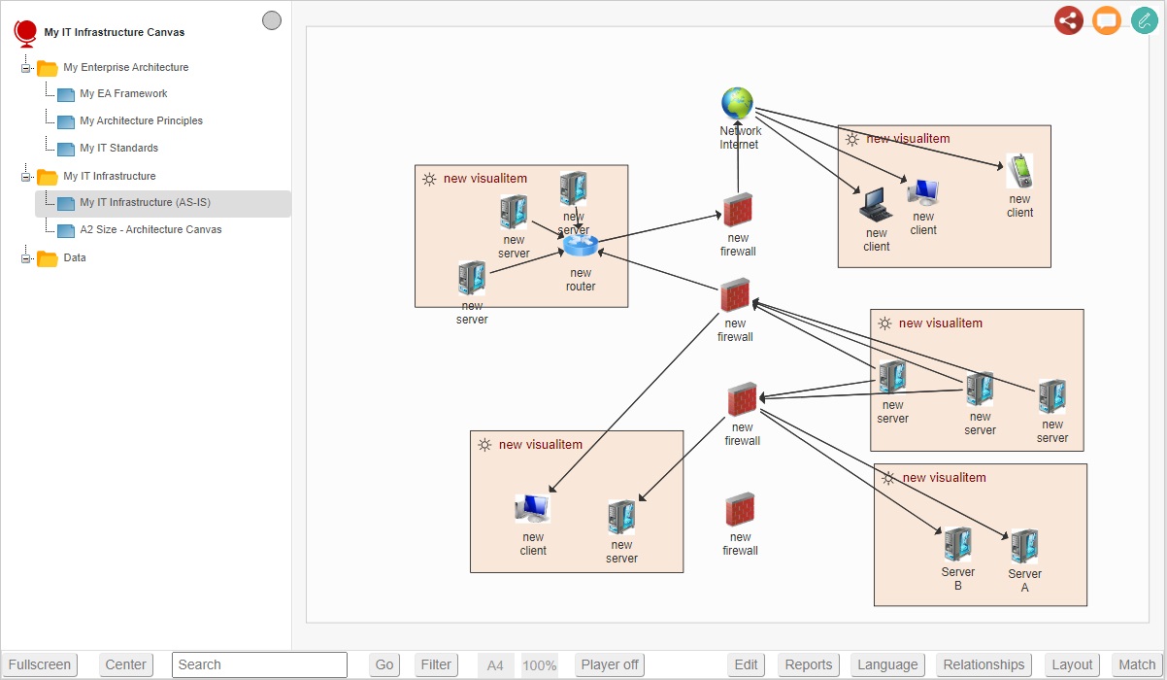Select the Server B icon
The width and height of the screenshot is (1167, 680).
[x=958, y=545]
